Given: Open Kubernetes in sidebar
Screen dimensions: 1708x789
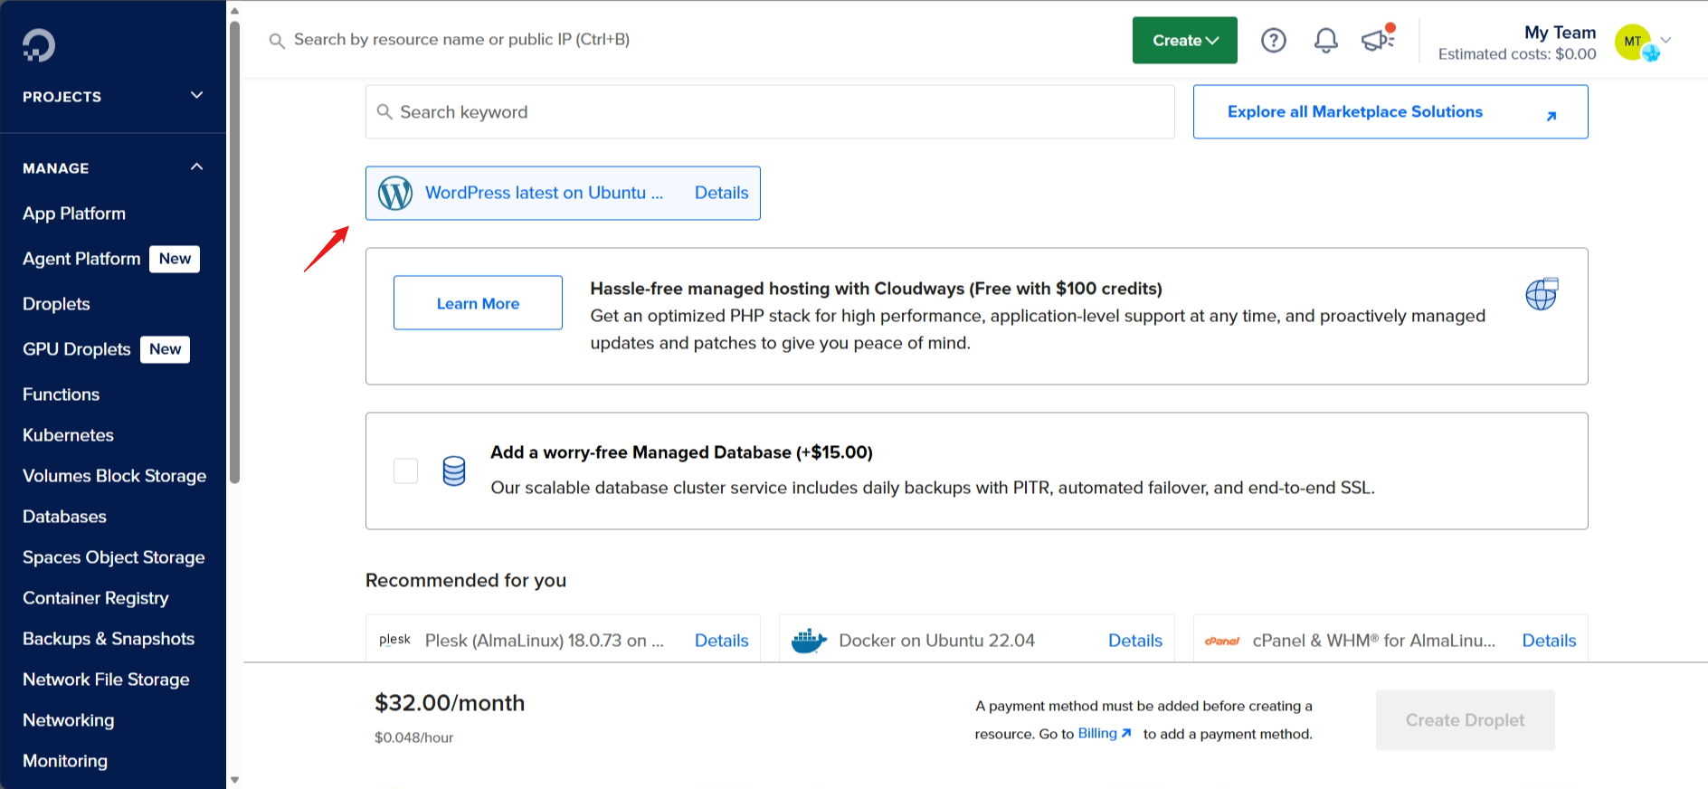Looking at the screenshot, I should 68,435.
